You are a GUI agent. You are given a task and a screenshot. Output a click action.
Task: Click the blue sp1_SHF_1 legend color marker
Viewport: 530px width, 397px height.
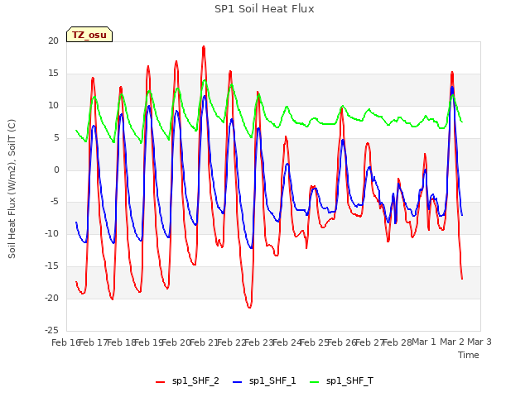pos(238,382)
